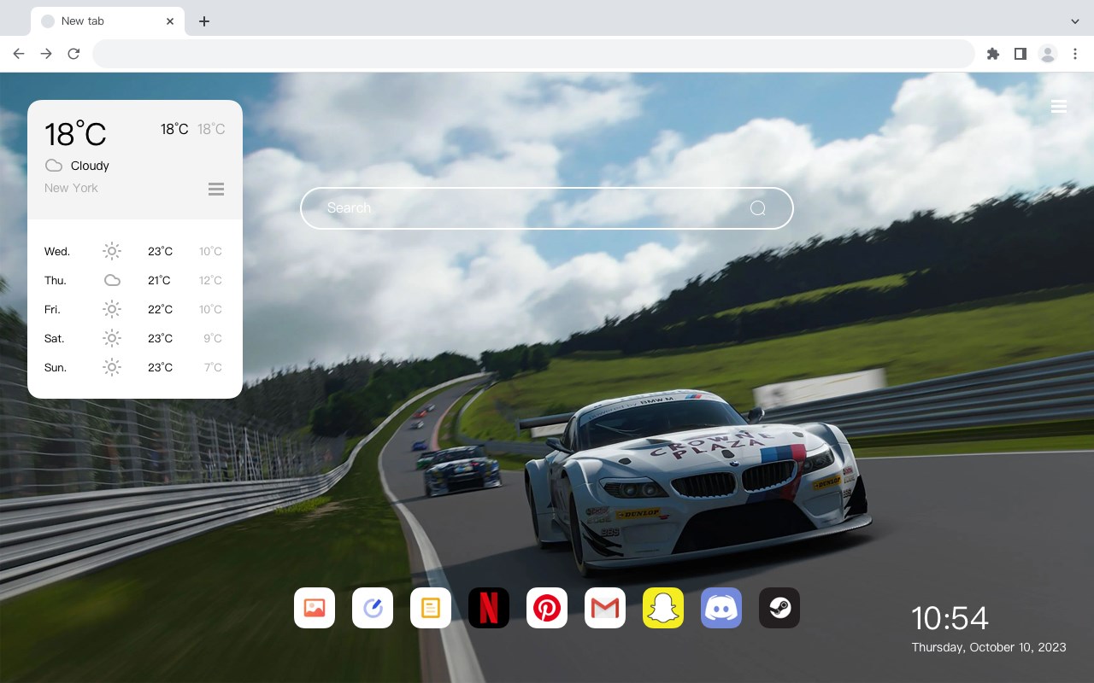Screen dimensions: 1094x683
Task: Open the weather widget menu icon
Action: [x=216, y=190]
